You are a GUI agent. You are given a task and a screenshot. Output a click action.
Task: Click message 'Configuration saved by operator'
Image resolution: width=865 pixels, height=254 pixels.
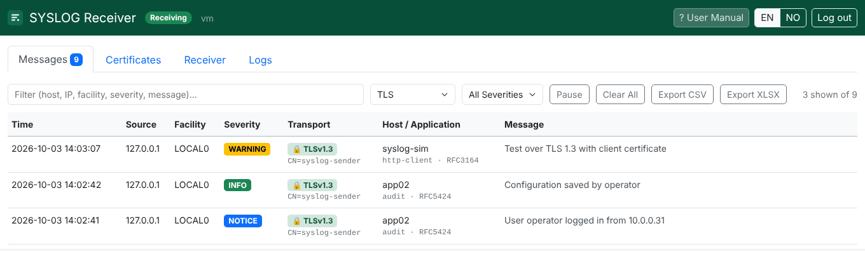(572, 185)
